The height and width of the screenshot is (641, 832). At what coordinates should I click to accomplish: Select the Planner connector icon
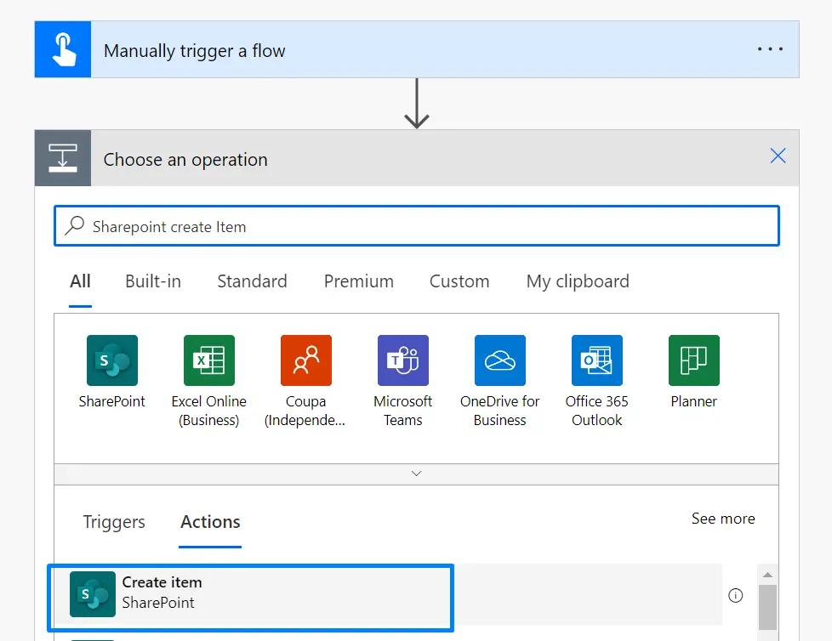tap(694, 360)
